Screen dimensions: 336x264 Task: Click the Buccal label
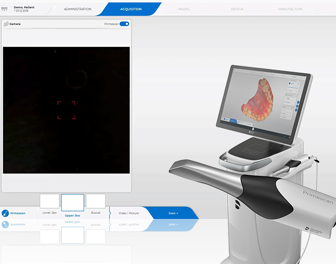(96, 212)
